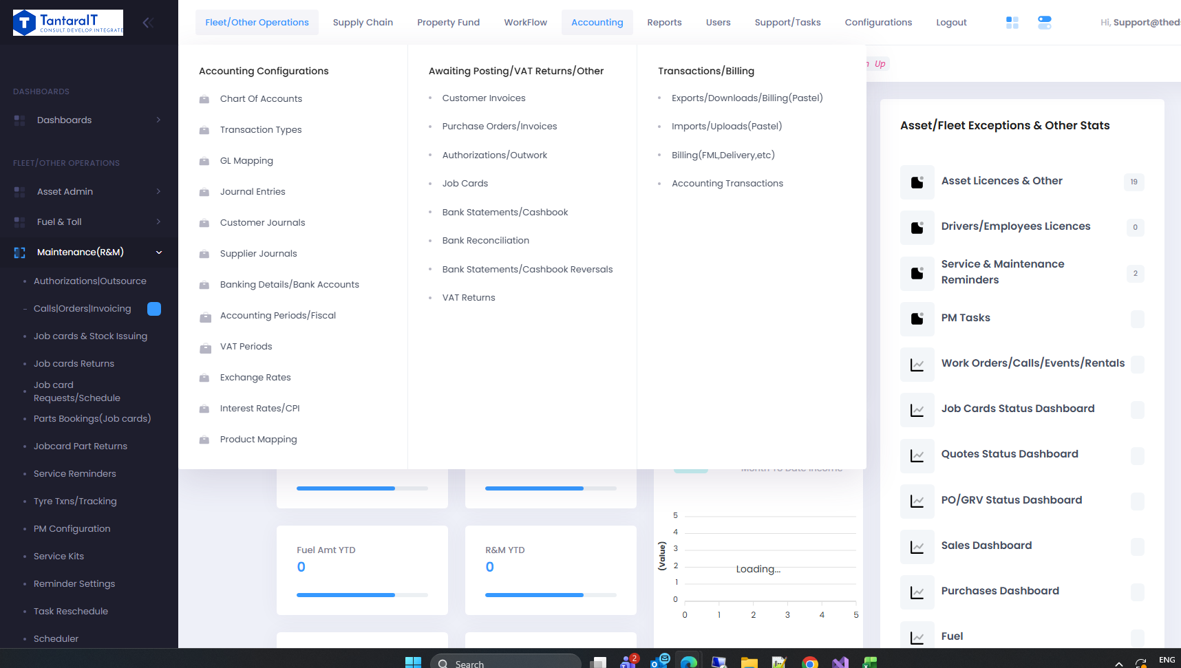The height and width of the screenshot is (668, 1181).
Task: Click the Purchases Dashboard chart icon
Action: point(917,592)
